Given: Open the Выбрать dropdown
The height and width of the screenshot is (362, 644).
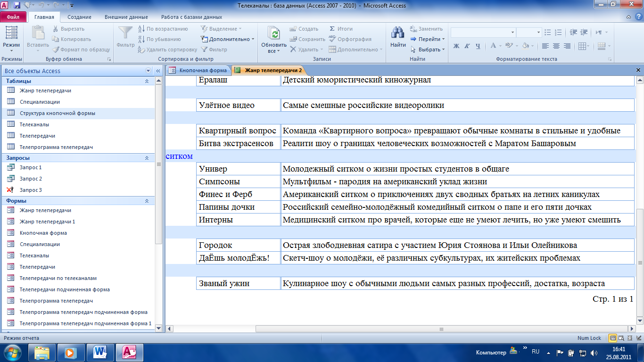Looking at the screenshot, I should (428, 49).
